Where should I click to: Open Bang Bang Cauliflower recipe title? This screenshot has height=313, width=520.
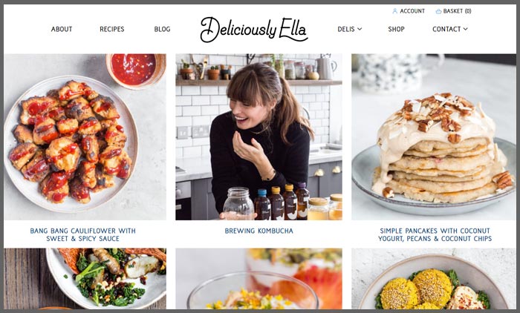point(83,234)
